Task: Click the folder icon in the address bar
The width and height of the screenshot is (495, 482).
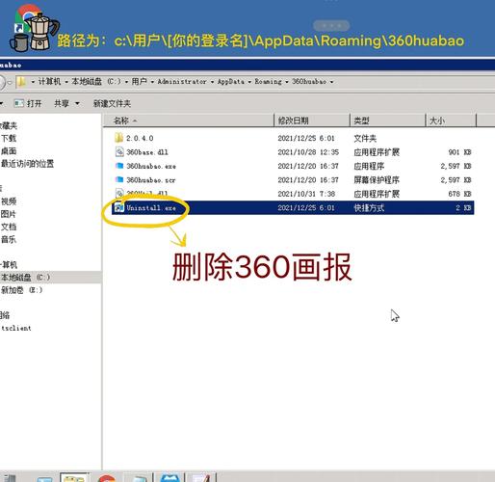Action: click(x=21, y=82)
